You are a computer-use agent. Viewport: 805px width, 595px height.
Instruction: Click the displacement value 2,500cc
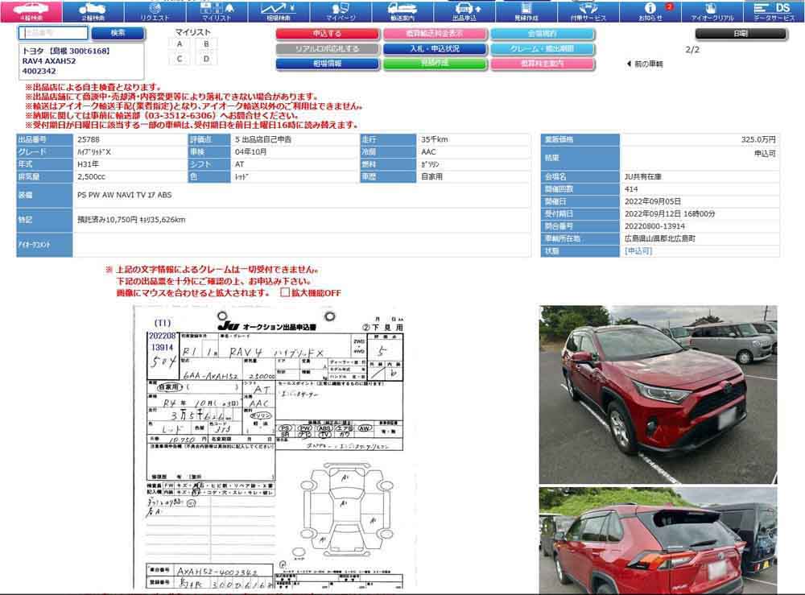tap(92, 176)
